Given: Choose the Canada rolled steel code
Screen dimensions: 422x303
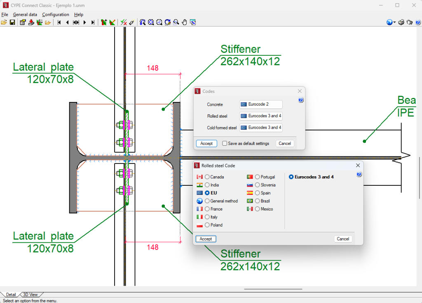Looking at the screenshot, I should point(207,177).
